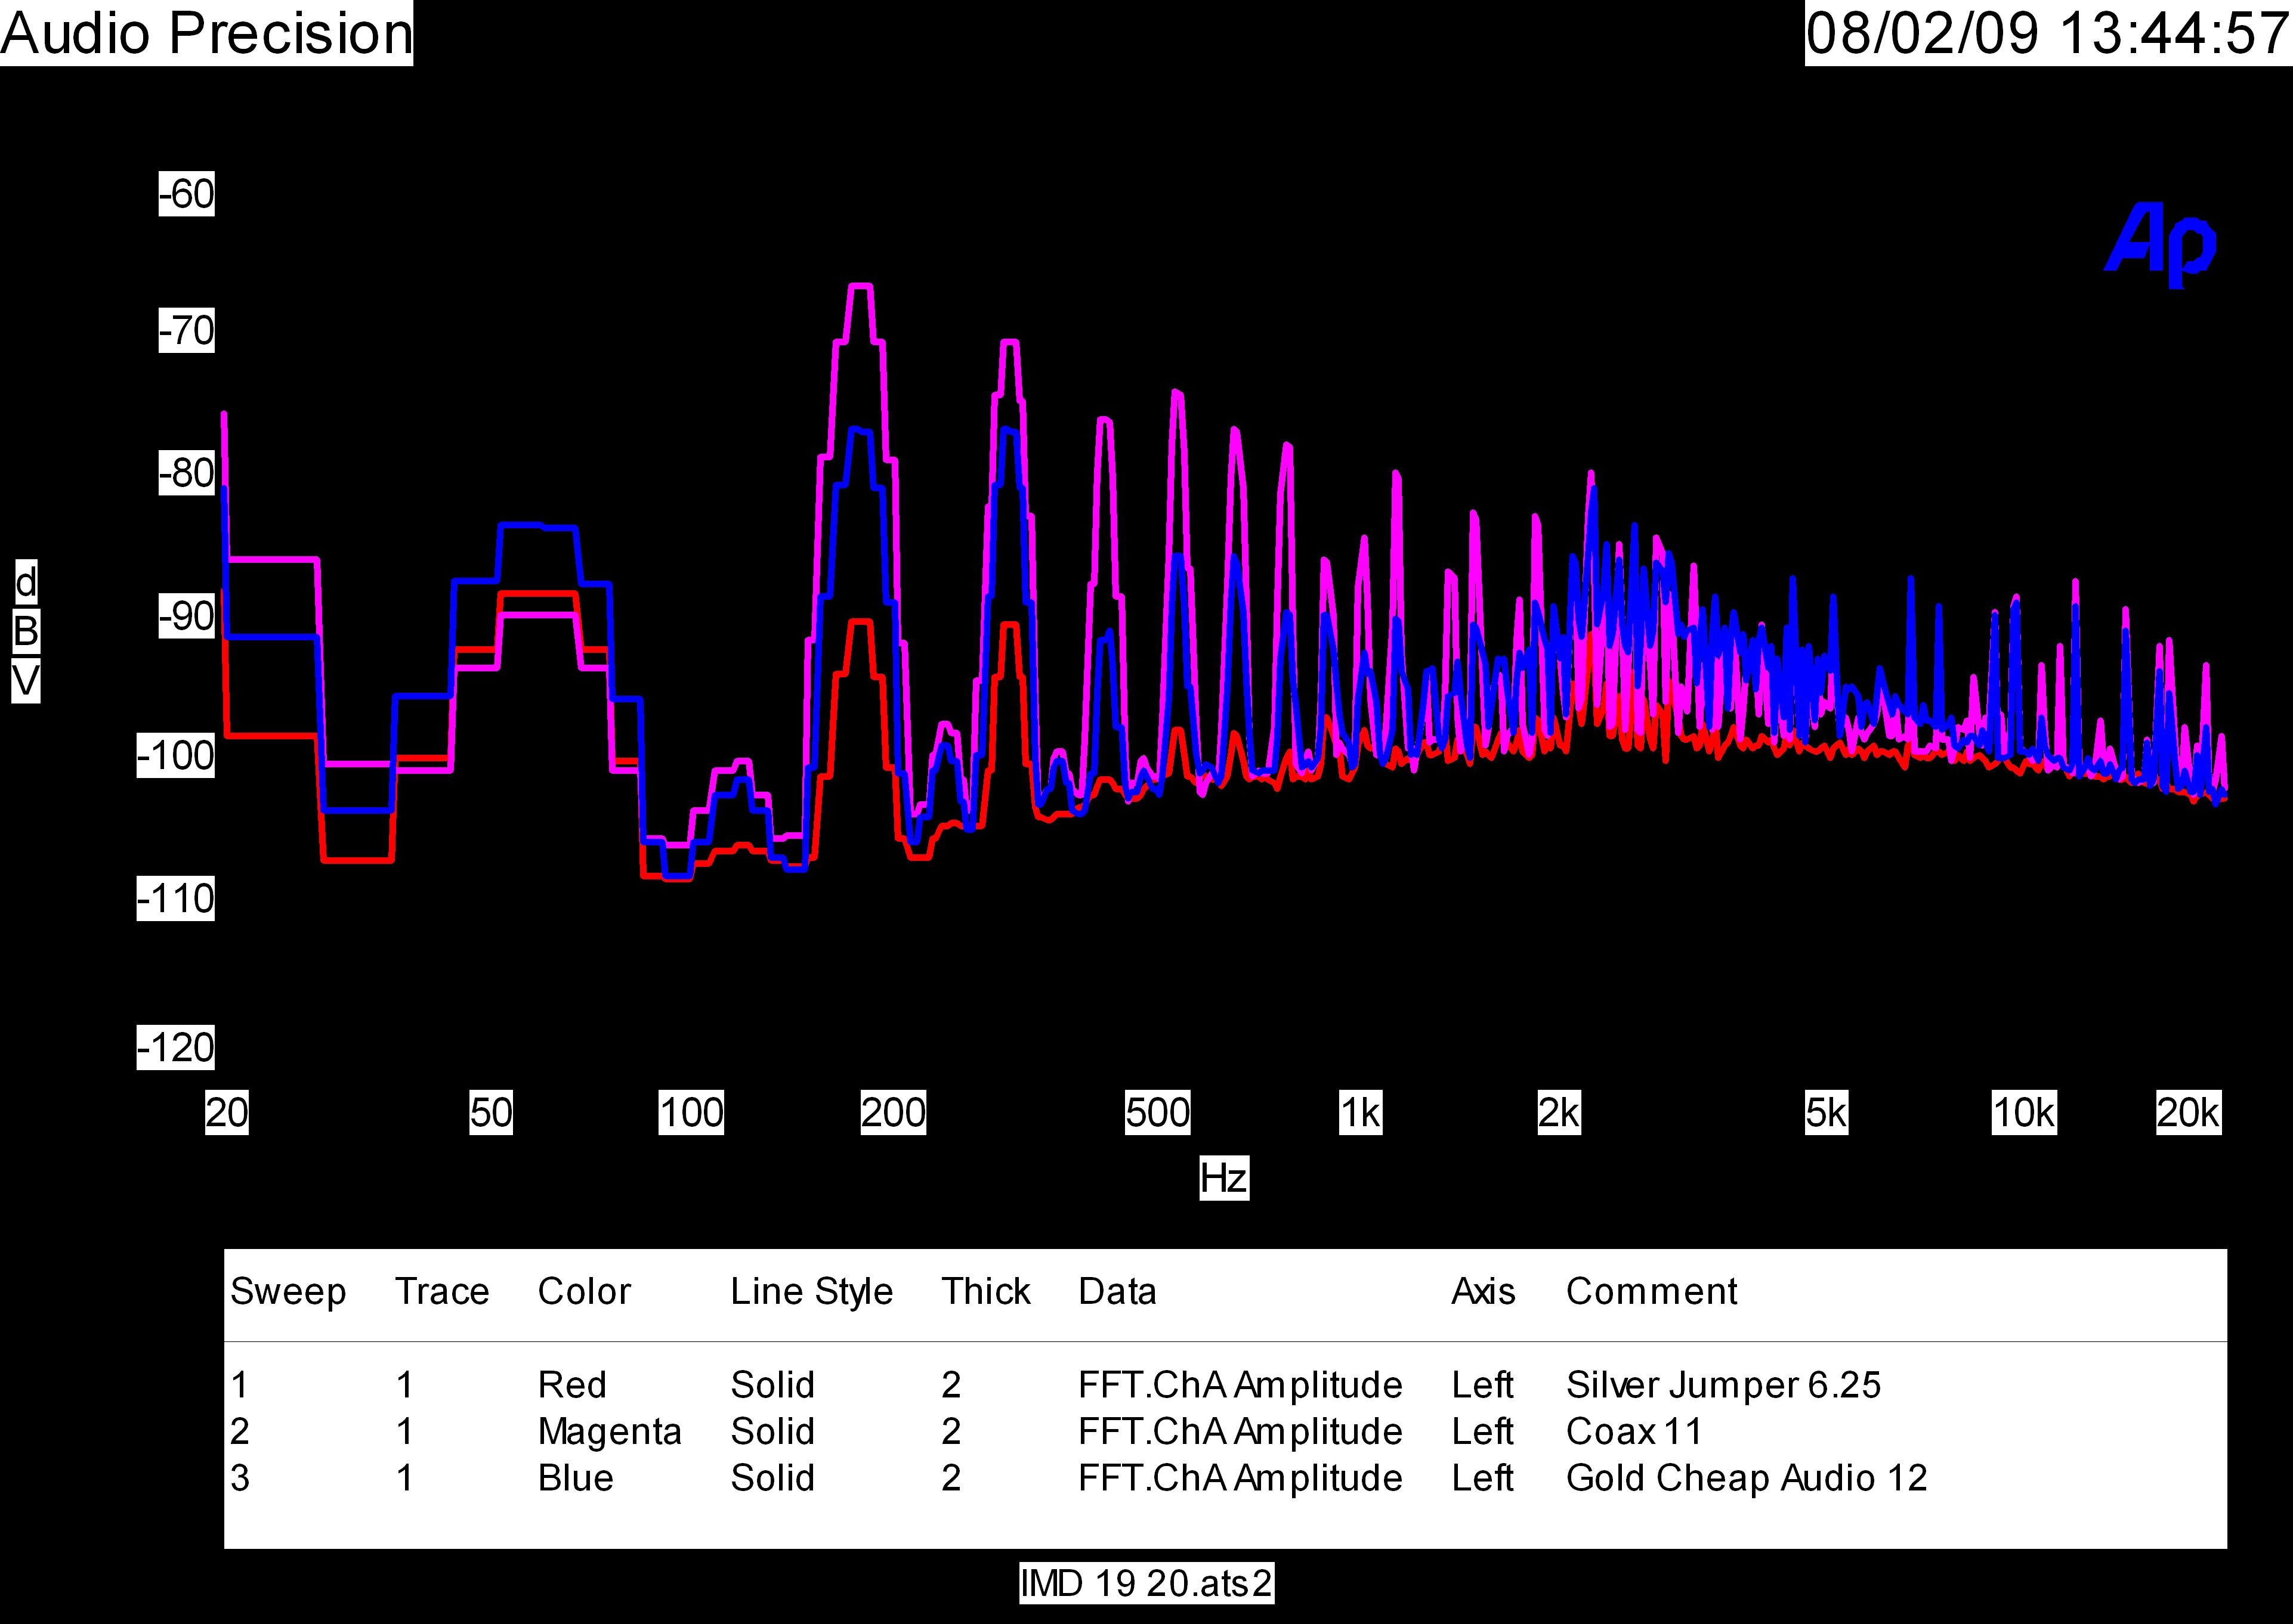Click the Hz axis unit label
The width and height of the screenshot is (2293, 1624).
(1225, 1179)
